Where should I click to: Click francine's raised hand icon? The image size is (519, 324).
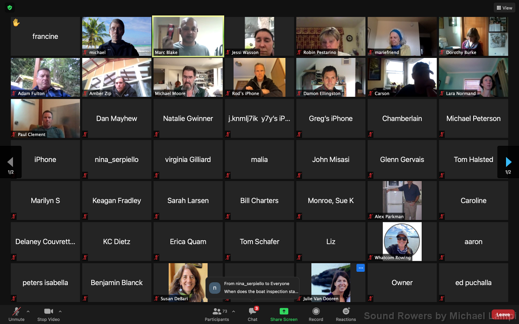click(x=16, y=23)
